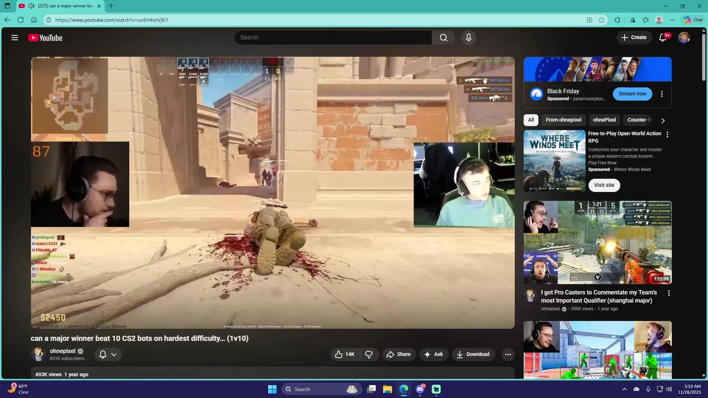The height and width of the screenshot is (398, 708).
Task: Click Visit site on Where Winds Meet ad
Action: point(604,185)
